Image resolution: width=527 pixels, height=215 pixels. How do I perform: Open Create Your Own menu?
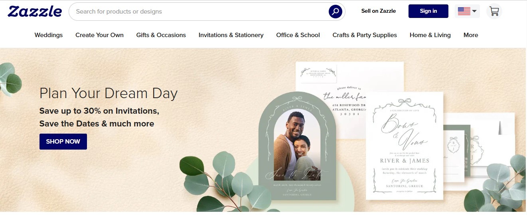point(99,35)
